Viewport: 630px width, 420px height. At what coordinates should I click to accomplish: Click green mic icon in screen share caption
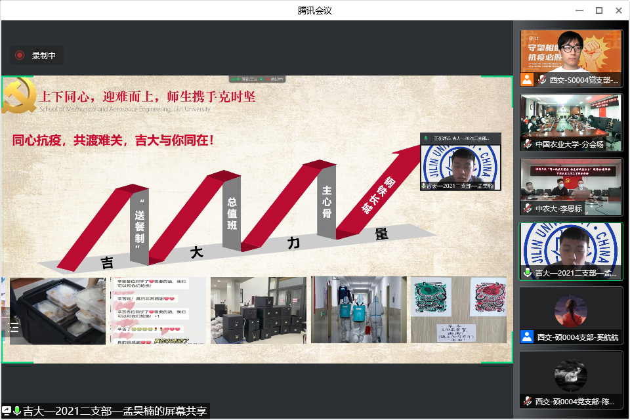click(17, 411)
